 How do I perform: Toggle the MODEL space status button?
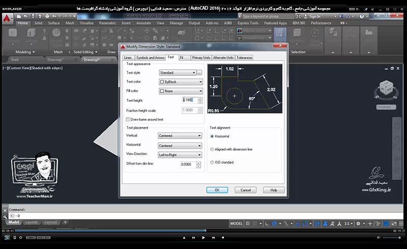tap(236, 223)
